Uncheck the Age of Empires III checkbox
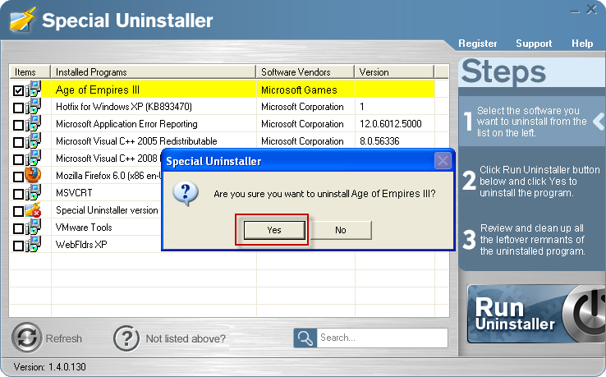Image resolution: width=606 pixels, height=377 pixels. (18, 90)
